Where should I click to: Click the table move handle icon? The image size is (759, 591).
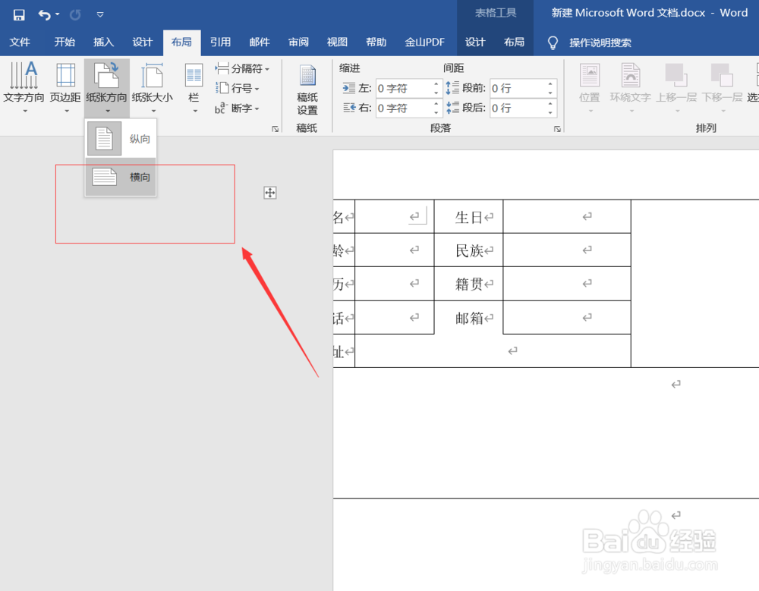(270, 193)
